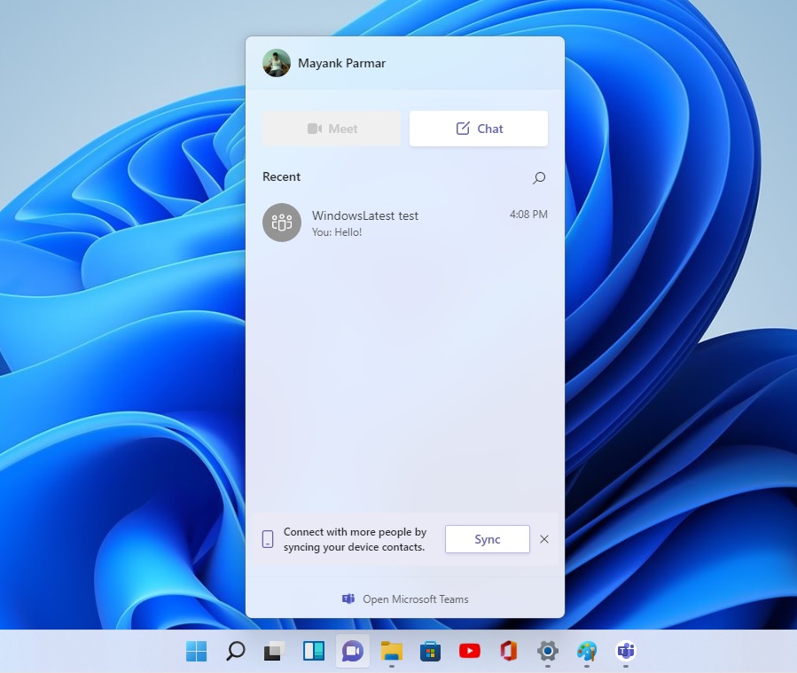Click the Sync button
The image size is (797, 673).
click(487, 538)
